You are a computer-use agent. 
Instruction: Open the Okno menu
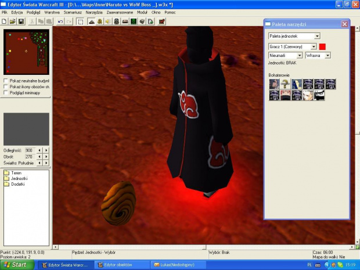click(x=156, y=12)
